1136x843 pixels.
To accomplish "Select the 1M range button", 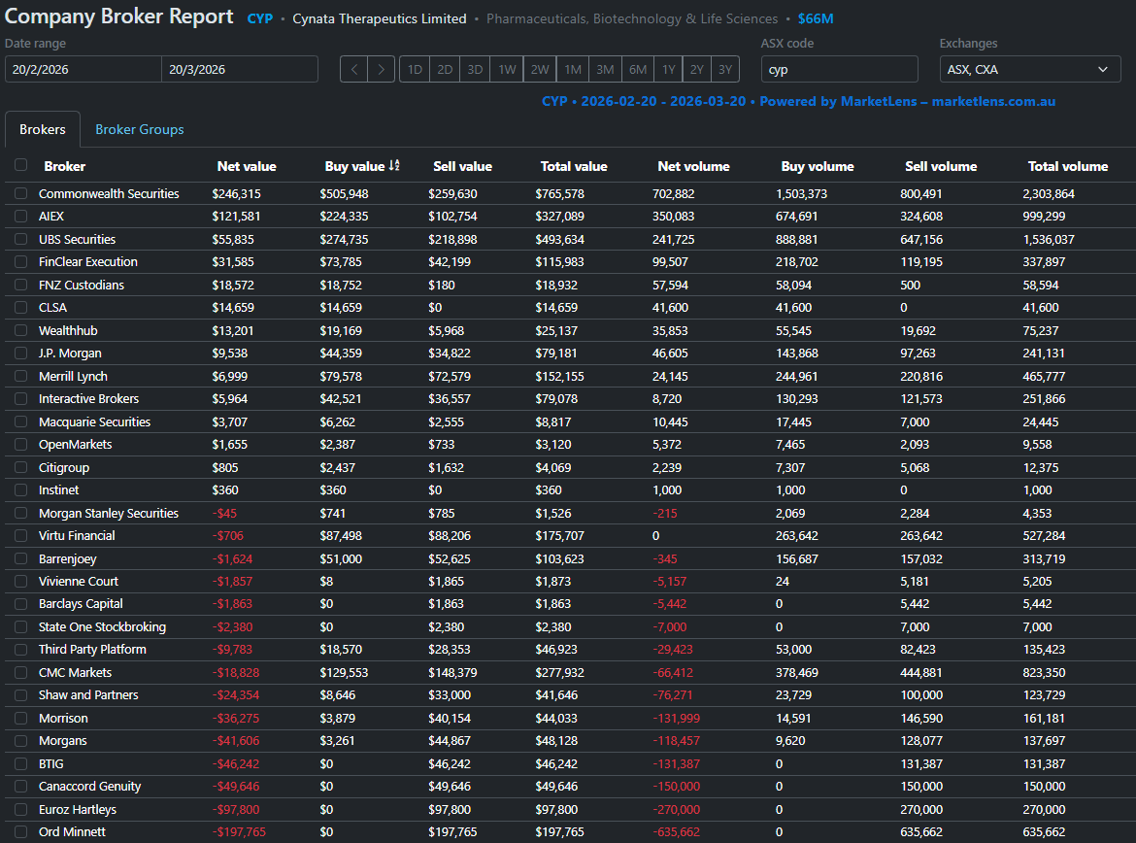I will point(573,70).
